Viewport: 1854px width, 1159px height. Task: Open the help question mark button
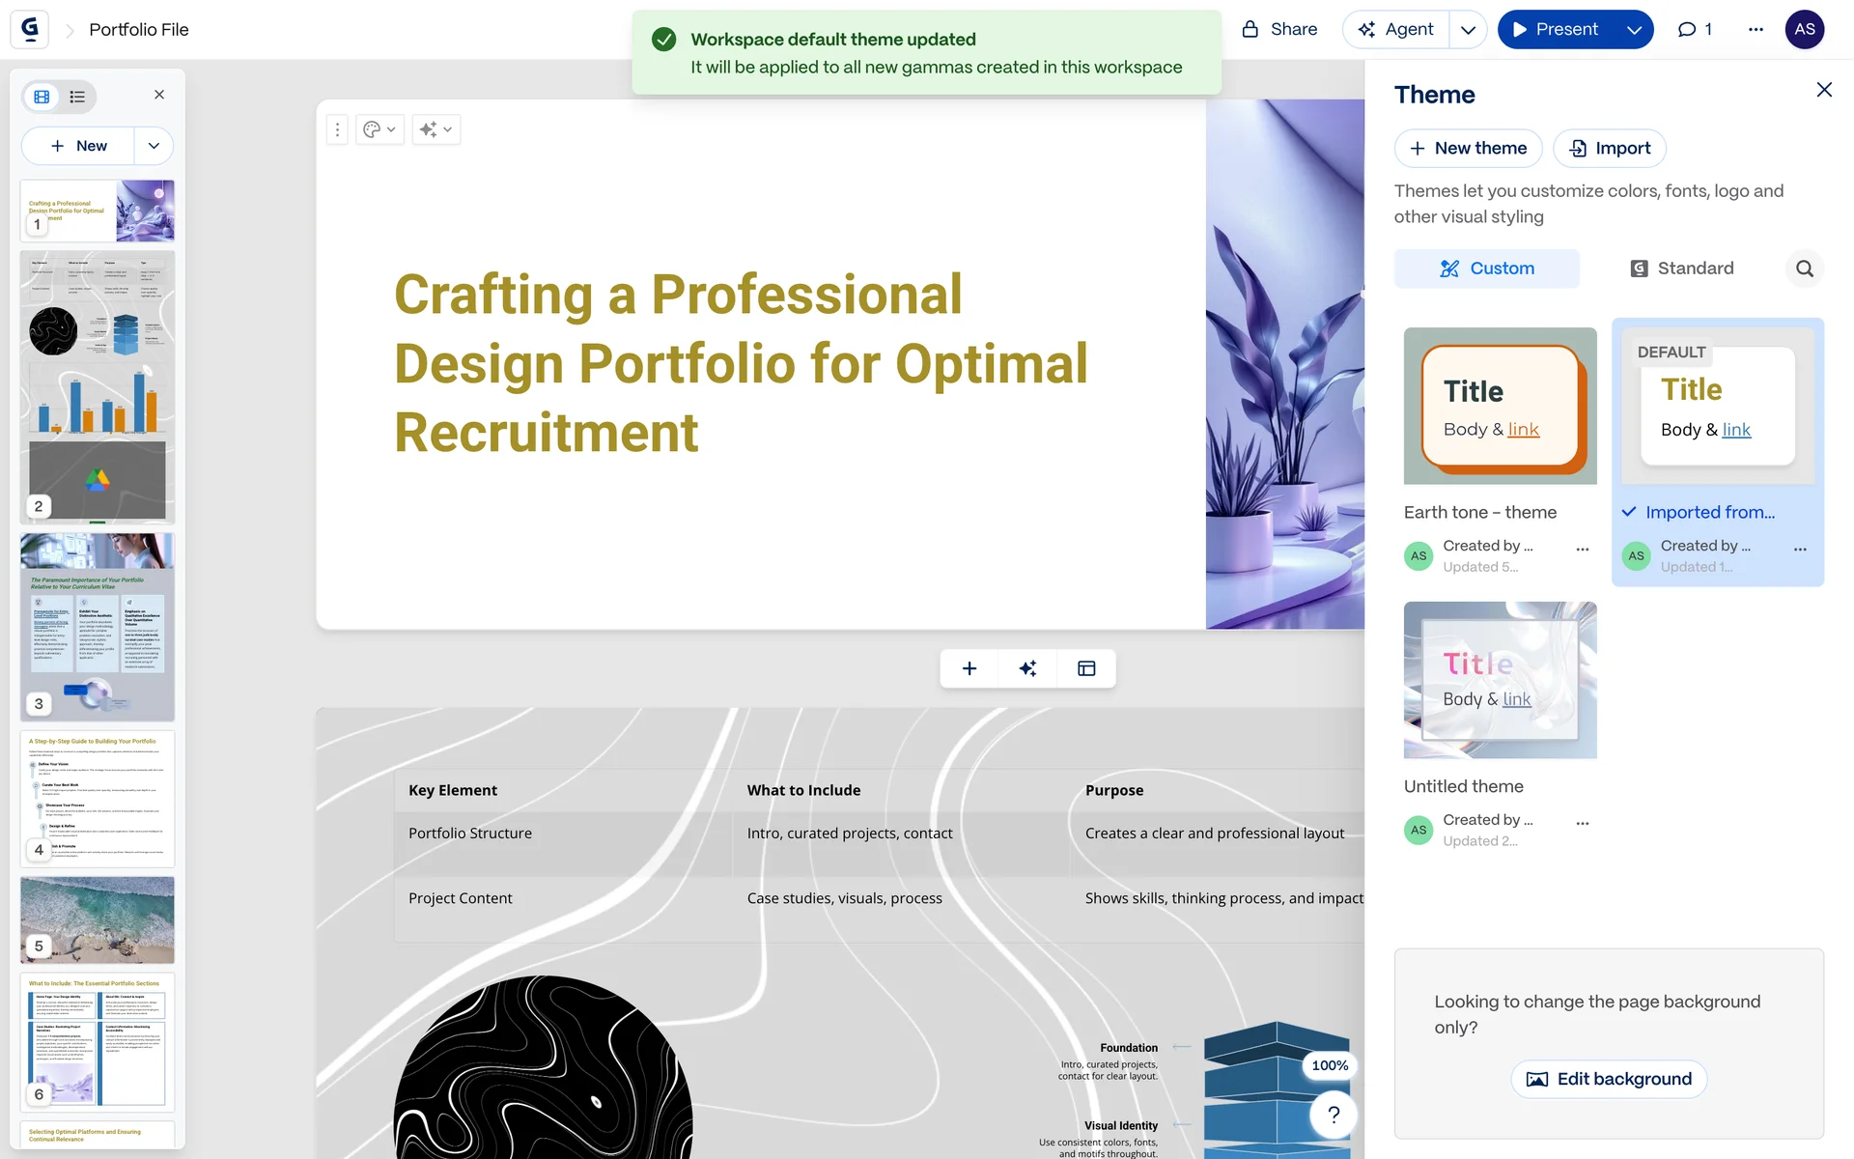pos(1334,1115)
